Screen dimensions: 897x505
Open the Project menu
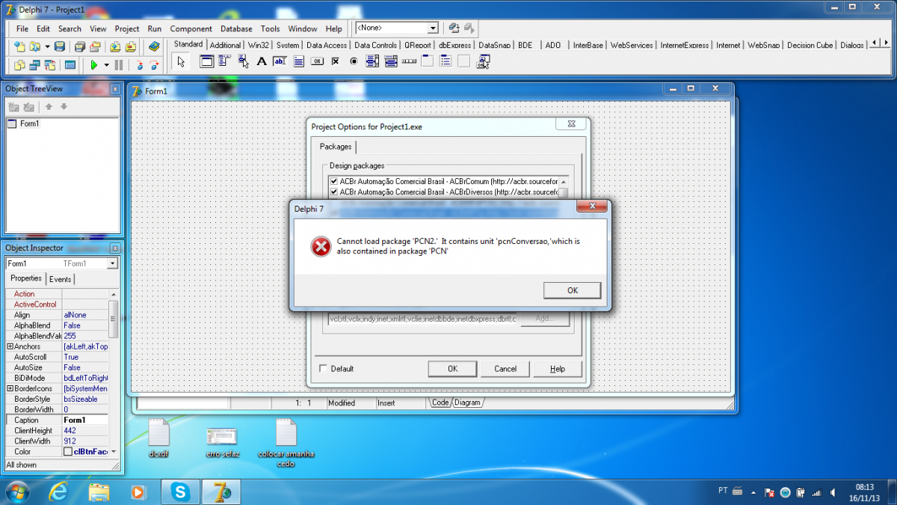[x=127, y=28]
